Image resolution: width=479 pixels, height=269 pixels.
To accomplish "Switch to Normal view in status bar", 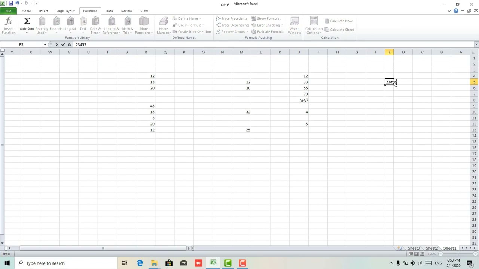I will 411,254.
